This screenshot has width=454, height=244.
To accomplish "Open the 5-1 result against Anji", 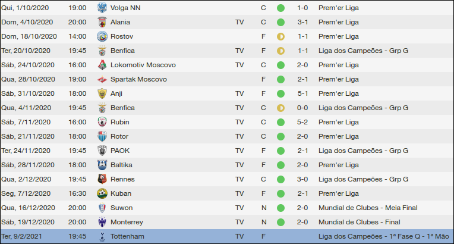I will coord(302,93).
